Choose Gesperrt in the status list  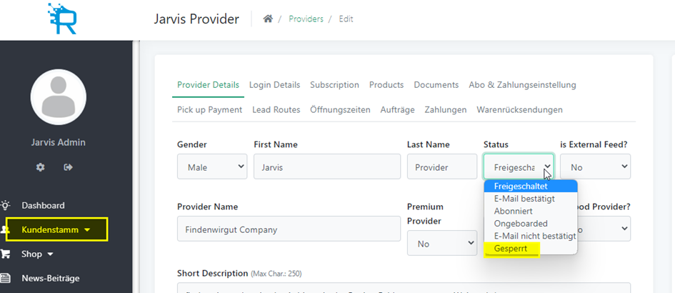pos(530,249)
